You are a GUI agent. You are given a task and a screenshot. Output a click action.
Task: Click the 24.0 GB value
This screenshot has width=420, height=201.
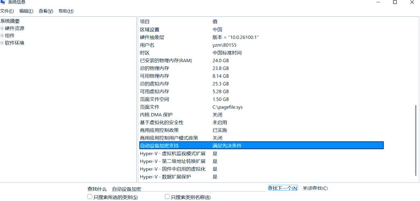[221, 61]
